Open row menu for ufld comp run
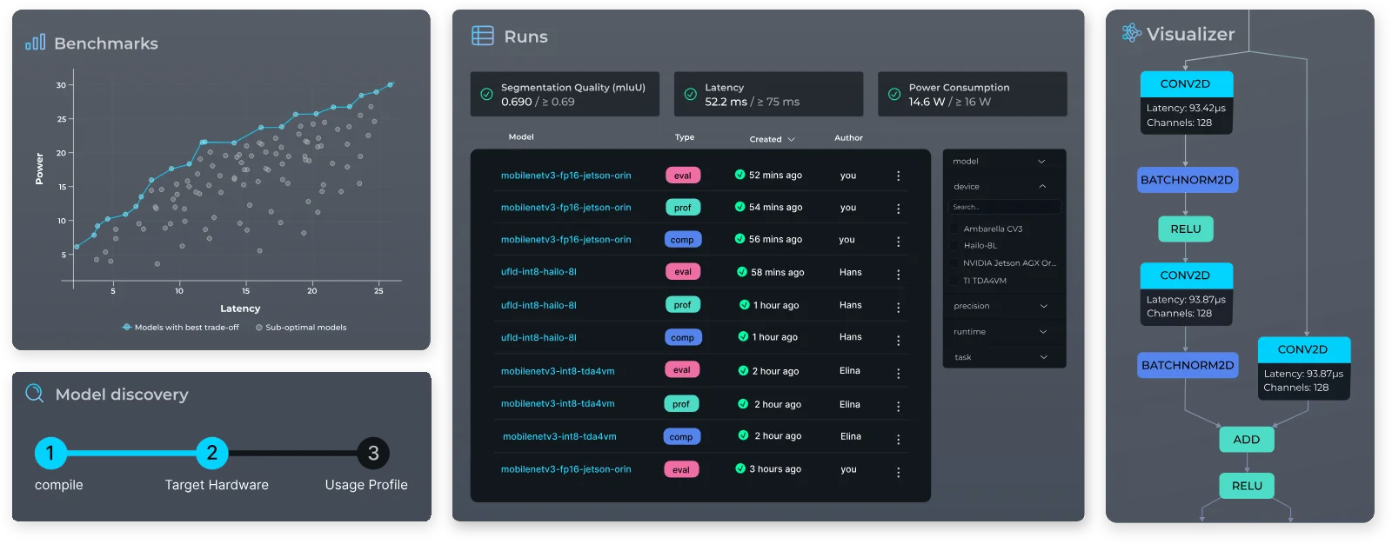 tap(898, 340)
